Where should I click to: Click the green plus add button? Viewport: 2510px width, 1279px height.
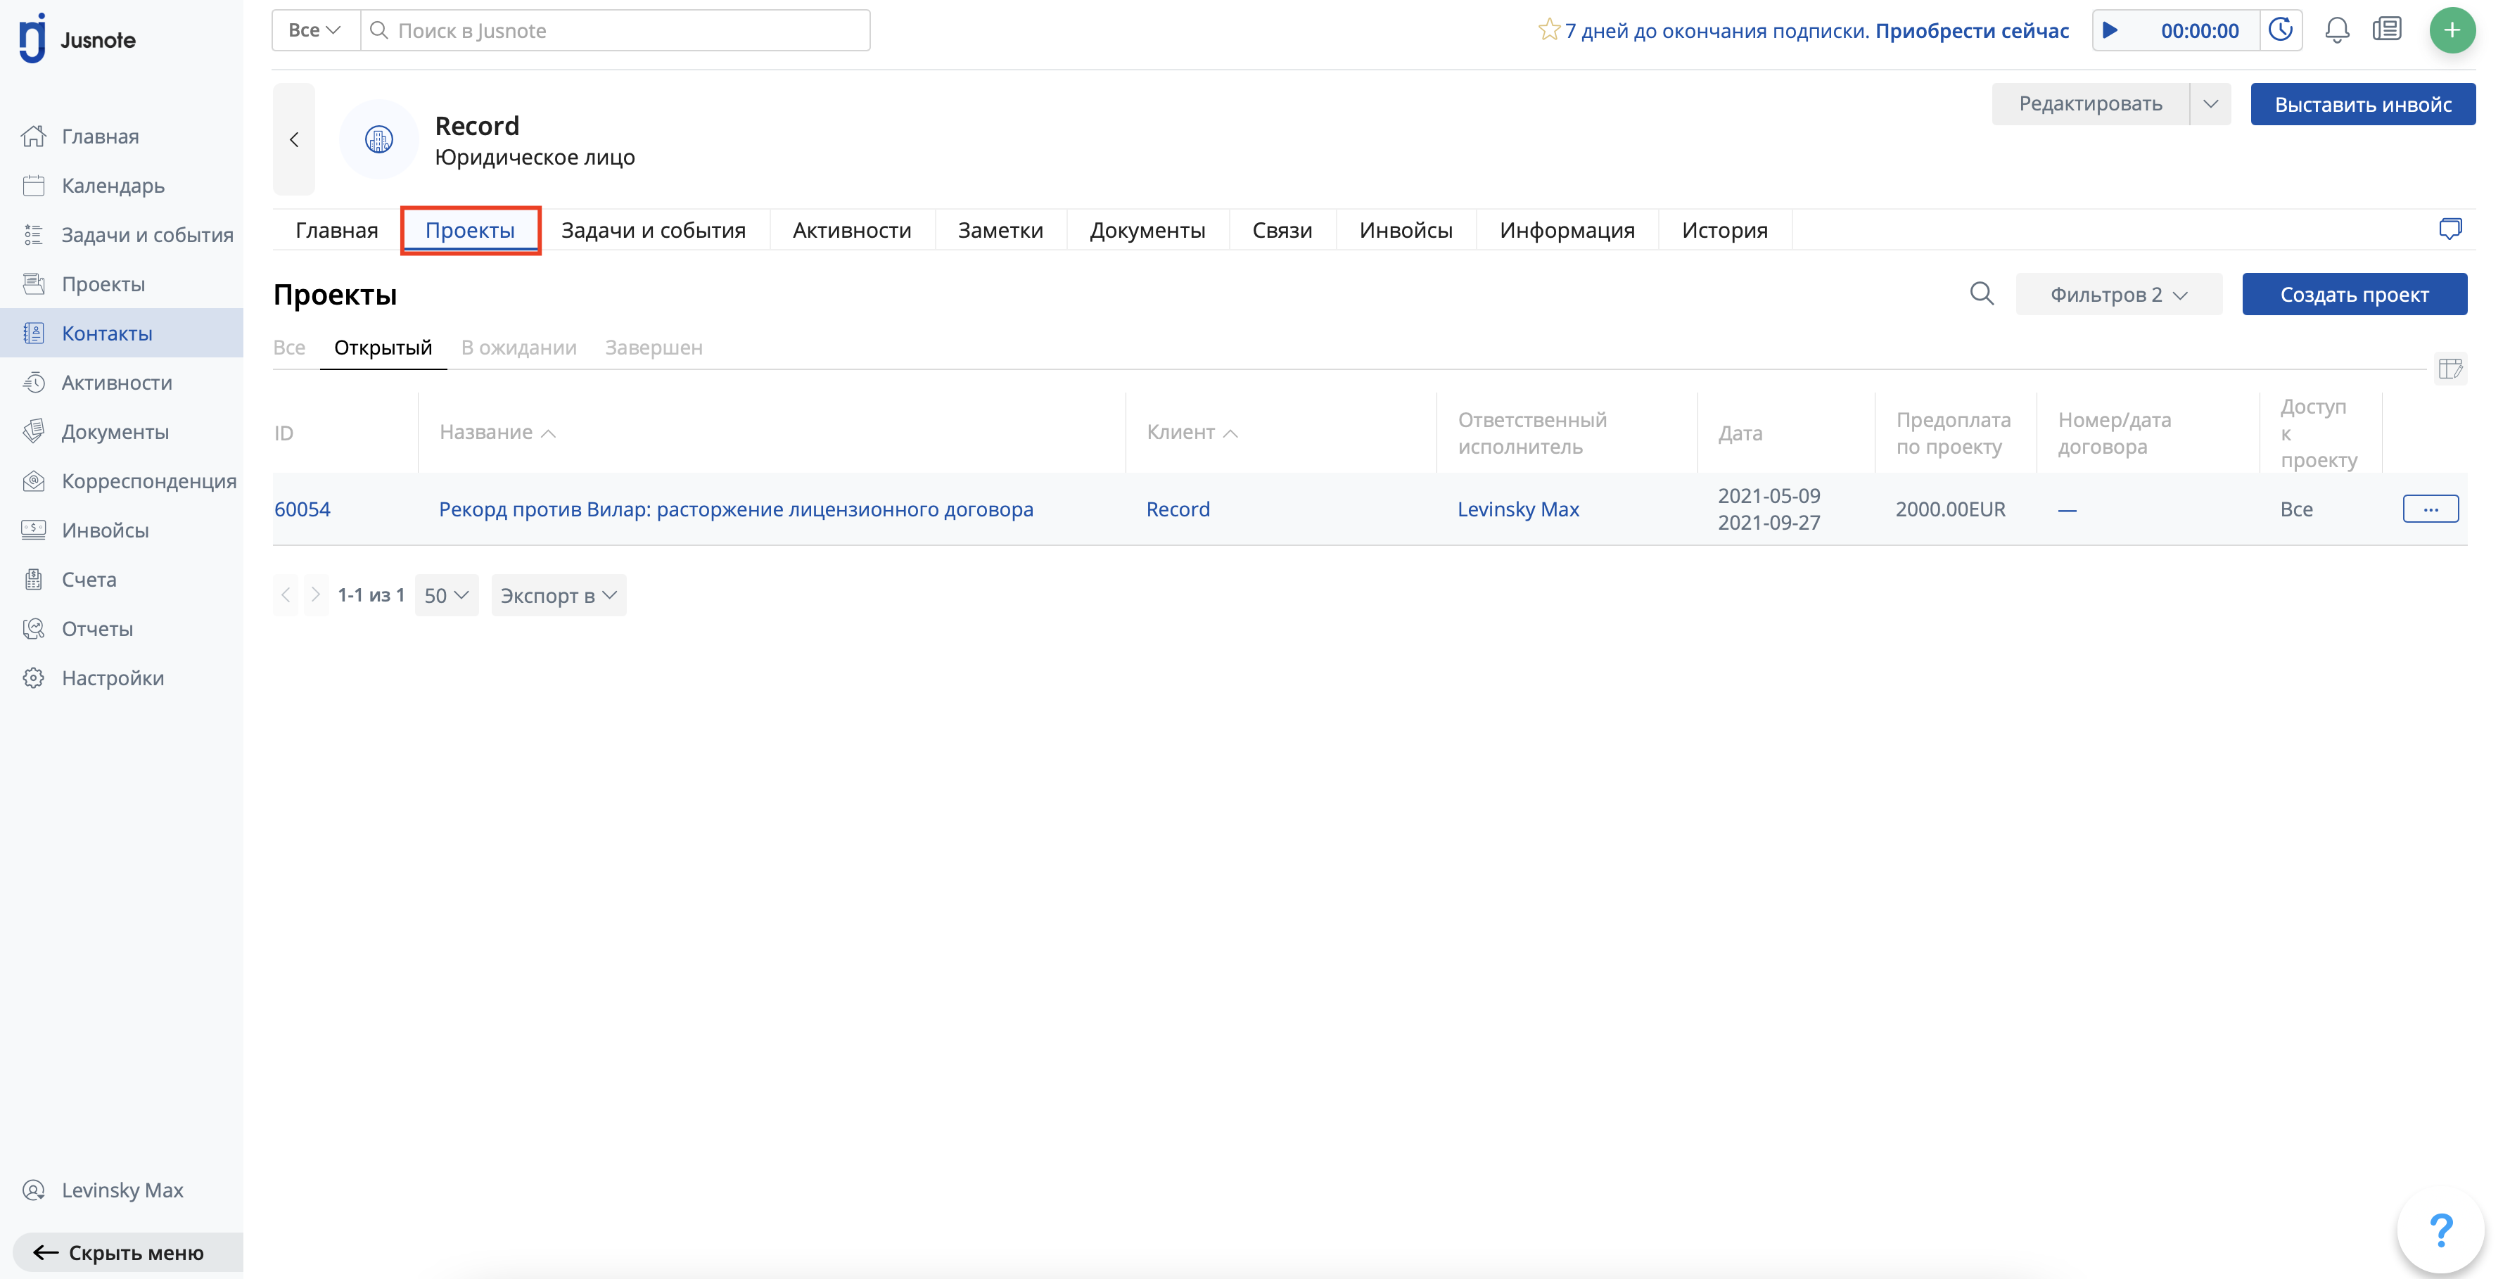2452,30
